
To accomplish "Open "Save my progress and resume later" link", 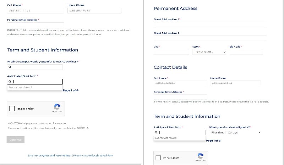I will pos(49,155).
